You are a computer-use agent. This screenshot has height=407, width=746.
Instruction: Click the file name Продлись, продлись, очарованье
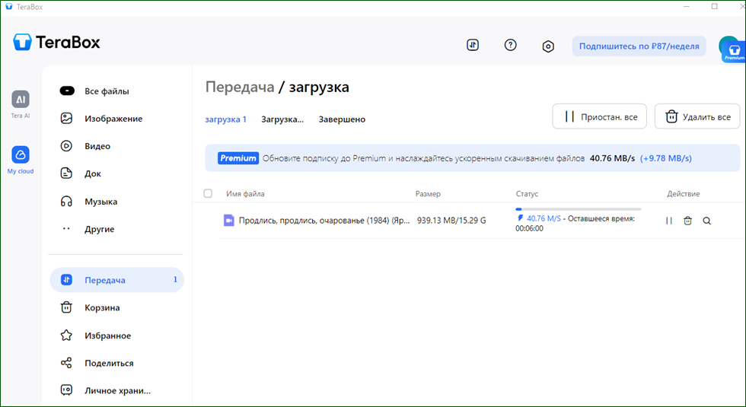coord(324,221)
